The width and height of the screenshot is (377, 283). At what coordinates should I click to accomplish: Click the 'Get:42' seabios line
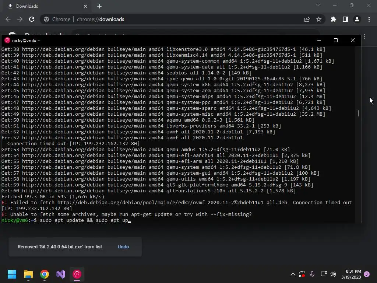click(127, 73)
